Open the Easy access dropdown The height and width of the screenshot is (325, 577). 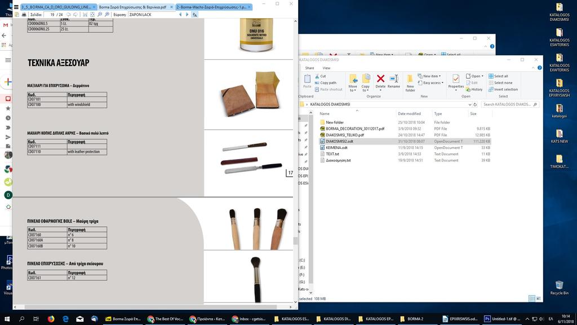430,83
